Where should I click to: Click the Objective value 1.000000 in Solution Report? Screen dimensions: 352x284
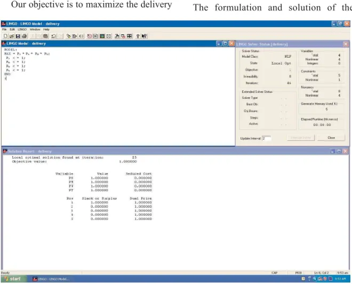click(x=128, y=162)
